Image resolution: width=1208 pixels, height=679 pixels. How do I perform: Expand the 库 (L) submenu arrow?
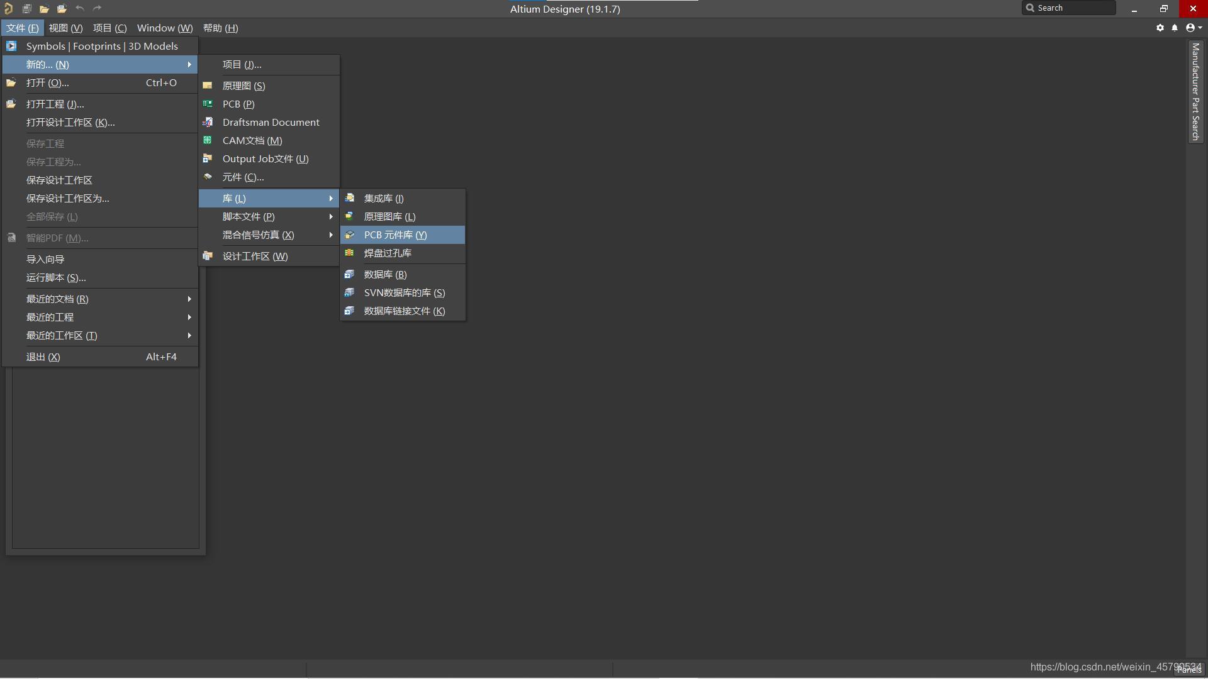[331, 198]
